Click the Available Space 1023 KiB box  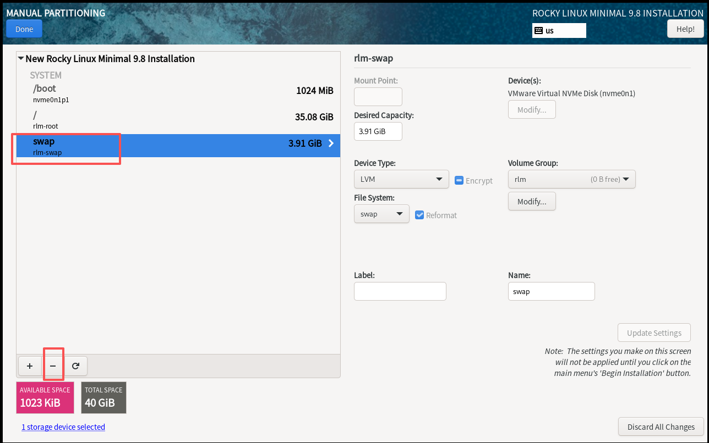45,397
